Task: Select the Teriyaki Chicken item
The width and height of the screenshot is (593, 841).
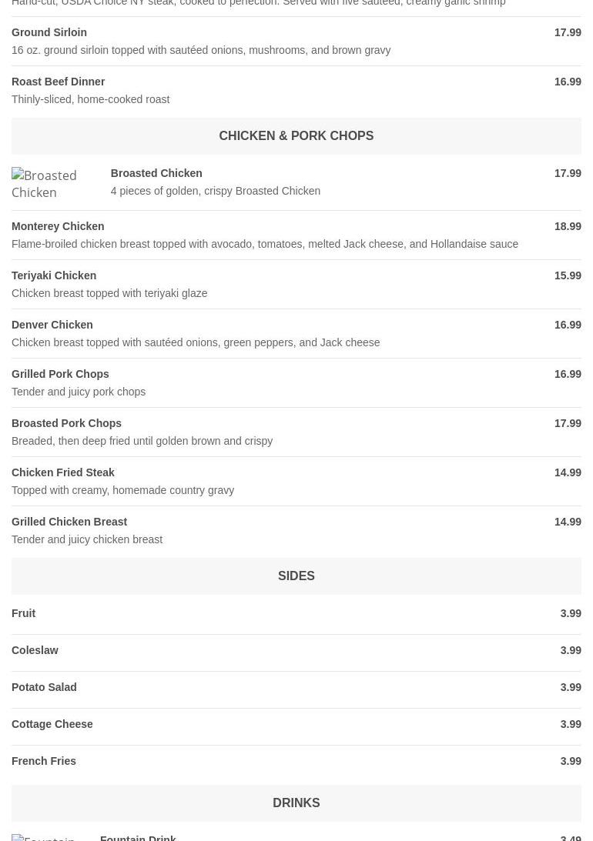Action: pyautogui.click(x=54, y=276)
